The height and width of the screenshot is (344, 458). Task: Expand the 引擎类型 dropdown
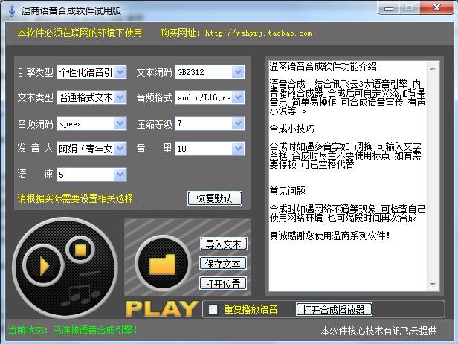coord(120,73)
